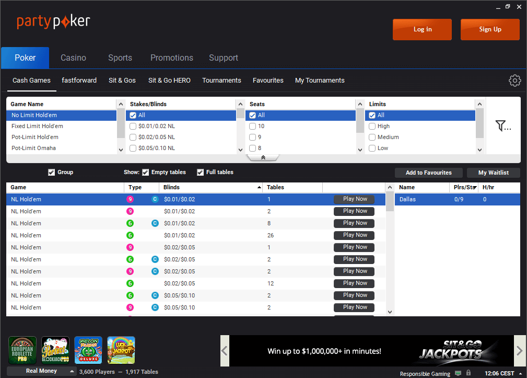The width and height of the screenshot is (527, 378).
Task: Open the Support tab
Action: [224, 58]
